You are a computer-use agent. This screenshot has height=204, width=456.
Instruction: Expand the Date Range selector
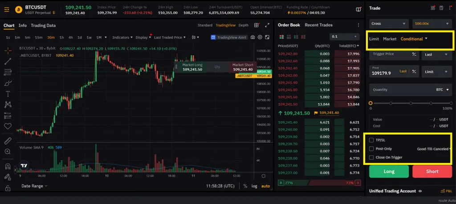tap(34, 186)
